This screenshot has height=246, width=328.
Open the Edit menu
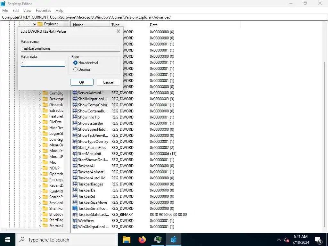16,11
